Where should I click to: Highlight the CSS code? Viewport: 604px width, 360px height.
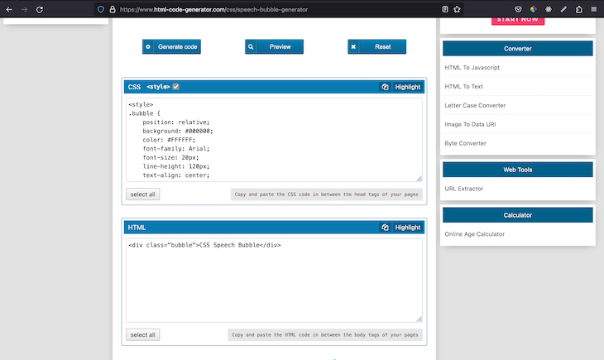407,87
